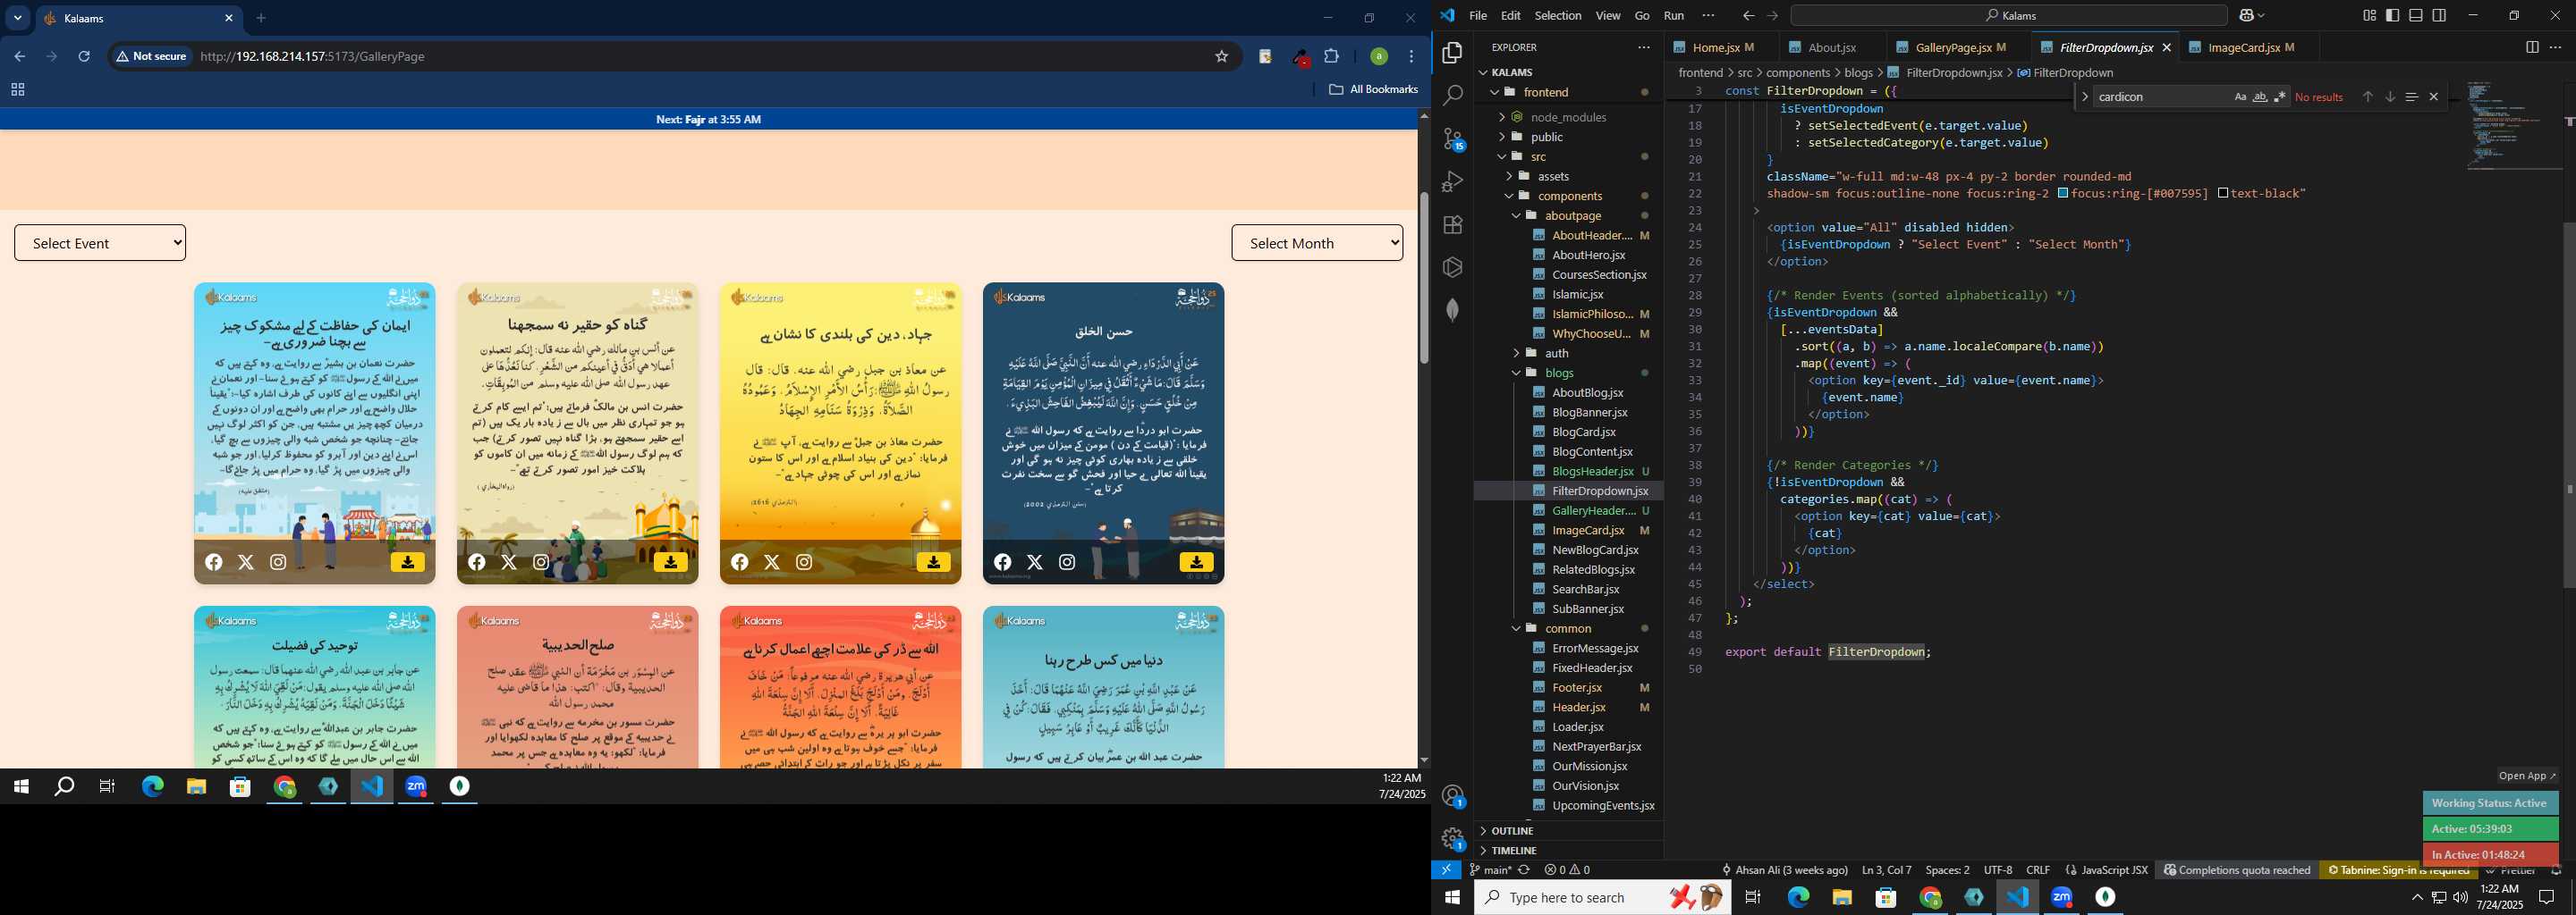Toggle the Secondary Side Bar in VS Code
Viewport: 2576px width, 915px height.
click(x=2439, y=15)
